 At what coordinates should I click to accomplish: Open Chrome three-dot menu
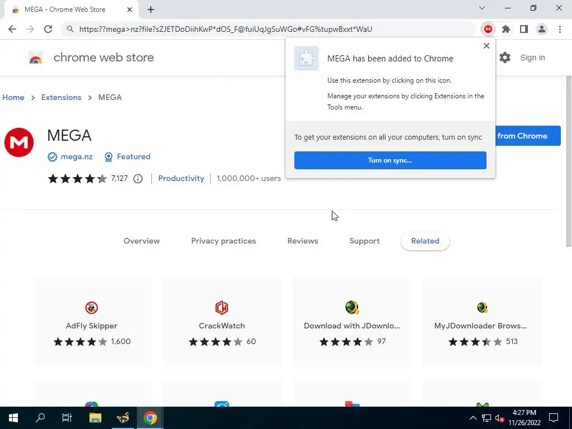[x=560, y=29]
